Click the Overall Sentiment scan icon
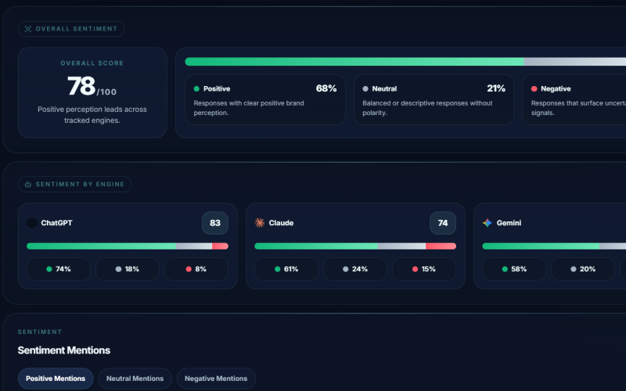The image size is (626, 391). point(28,29)
